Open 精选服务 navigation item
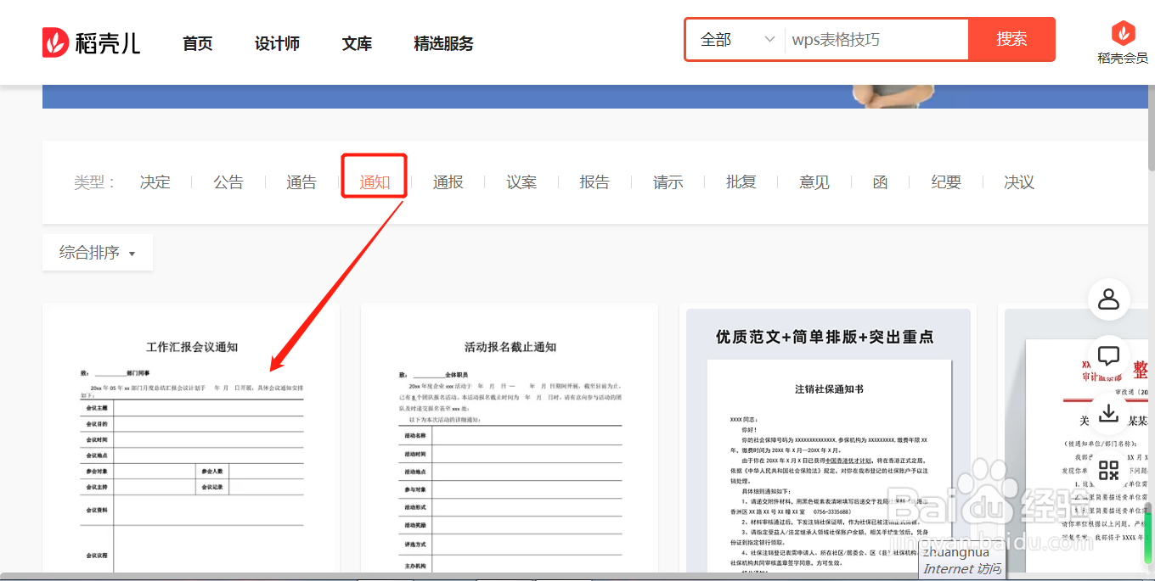 (x=443, y=43)
